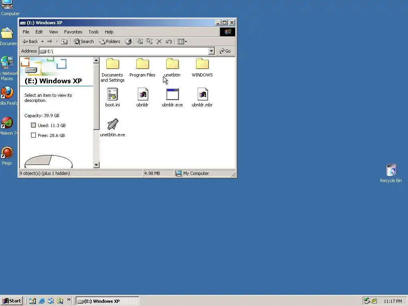Viewport: 408px width, 306px height.
Task: Click the Copy To toolbar icon
Action: (150, 41)
